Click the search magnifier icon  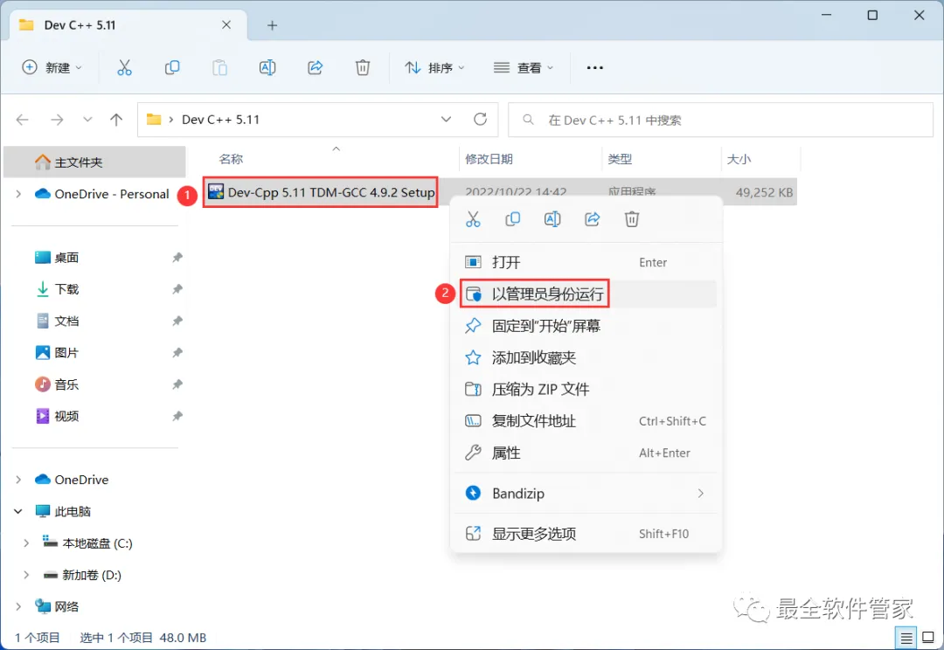tap(528, 120)
